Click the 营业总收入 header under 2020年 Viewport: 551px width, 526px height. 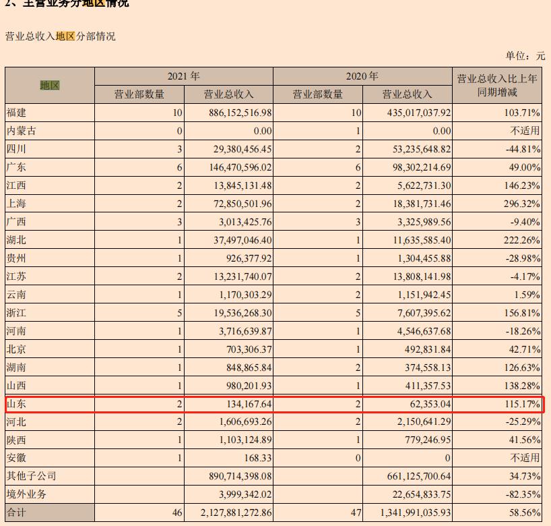click(407, 94)
